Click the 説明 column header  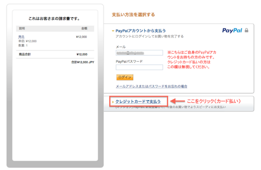pos(22,28)
